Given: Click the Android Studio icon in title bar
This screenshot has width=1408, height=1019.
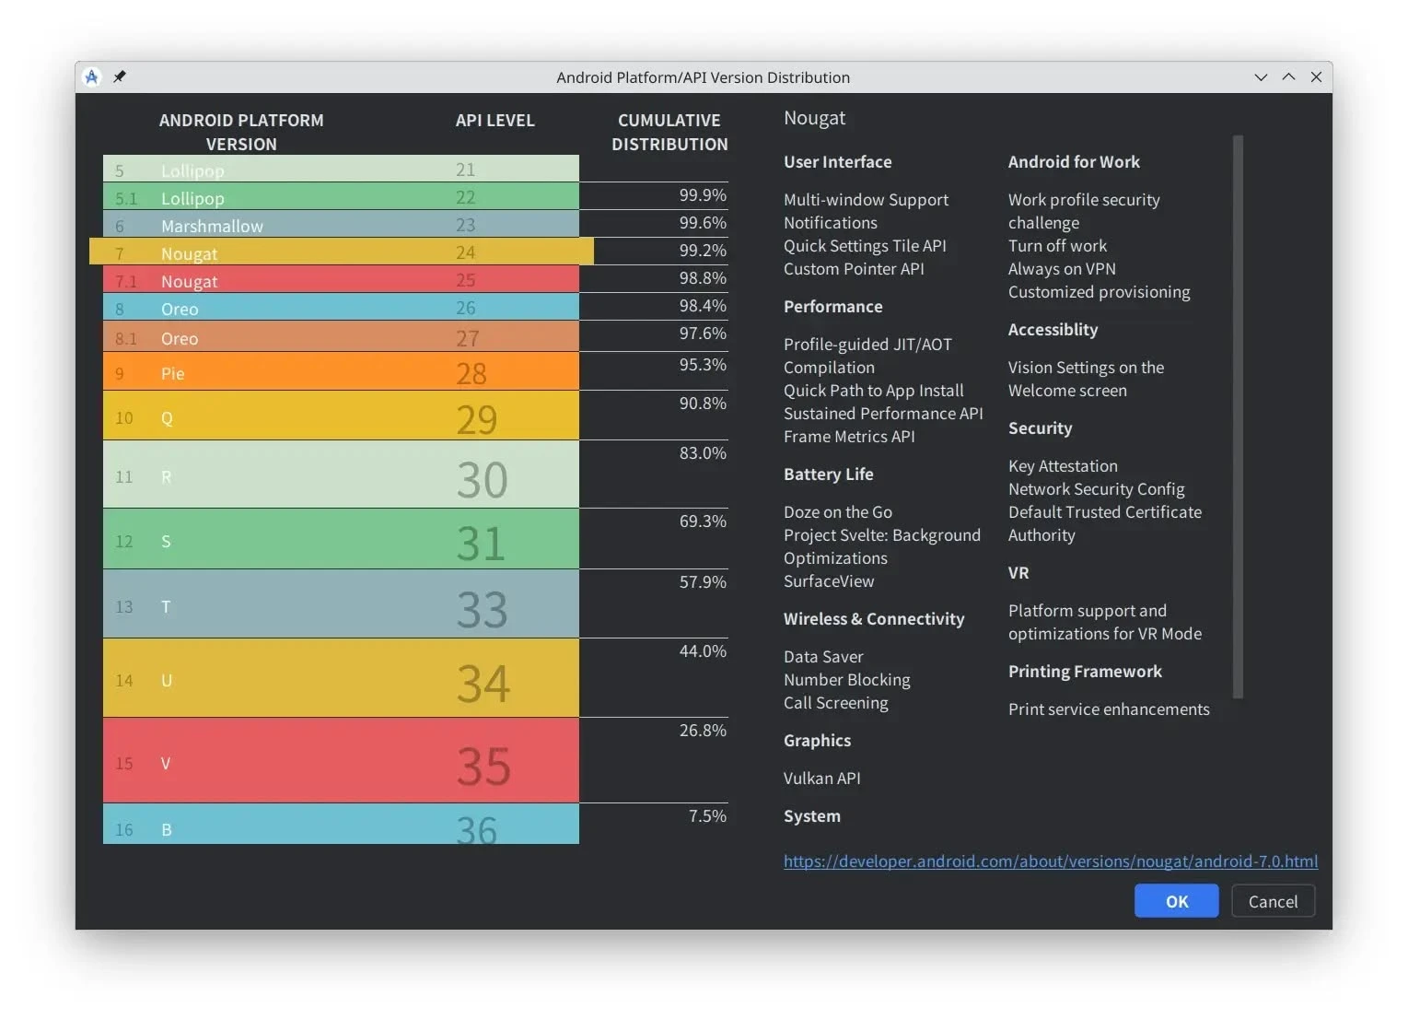Looking at the screenshot, I should 91,77.
